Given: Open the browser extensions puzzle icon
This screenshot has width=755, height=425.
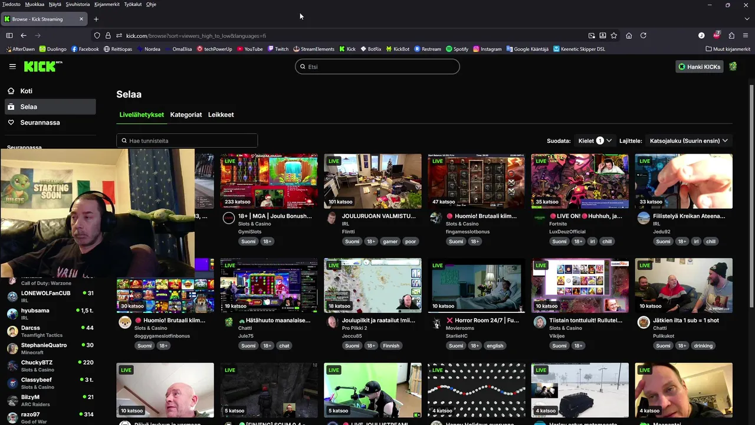Looking at the screenshot, I should (731, 35).
